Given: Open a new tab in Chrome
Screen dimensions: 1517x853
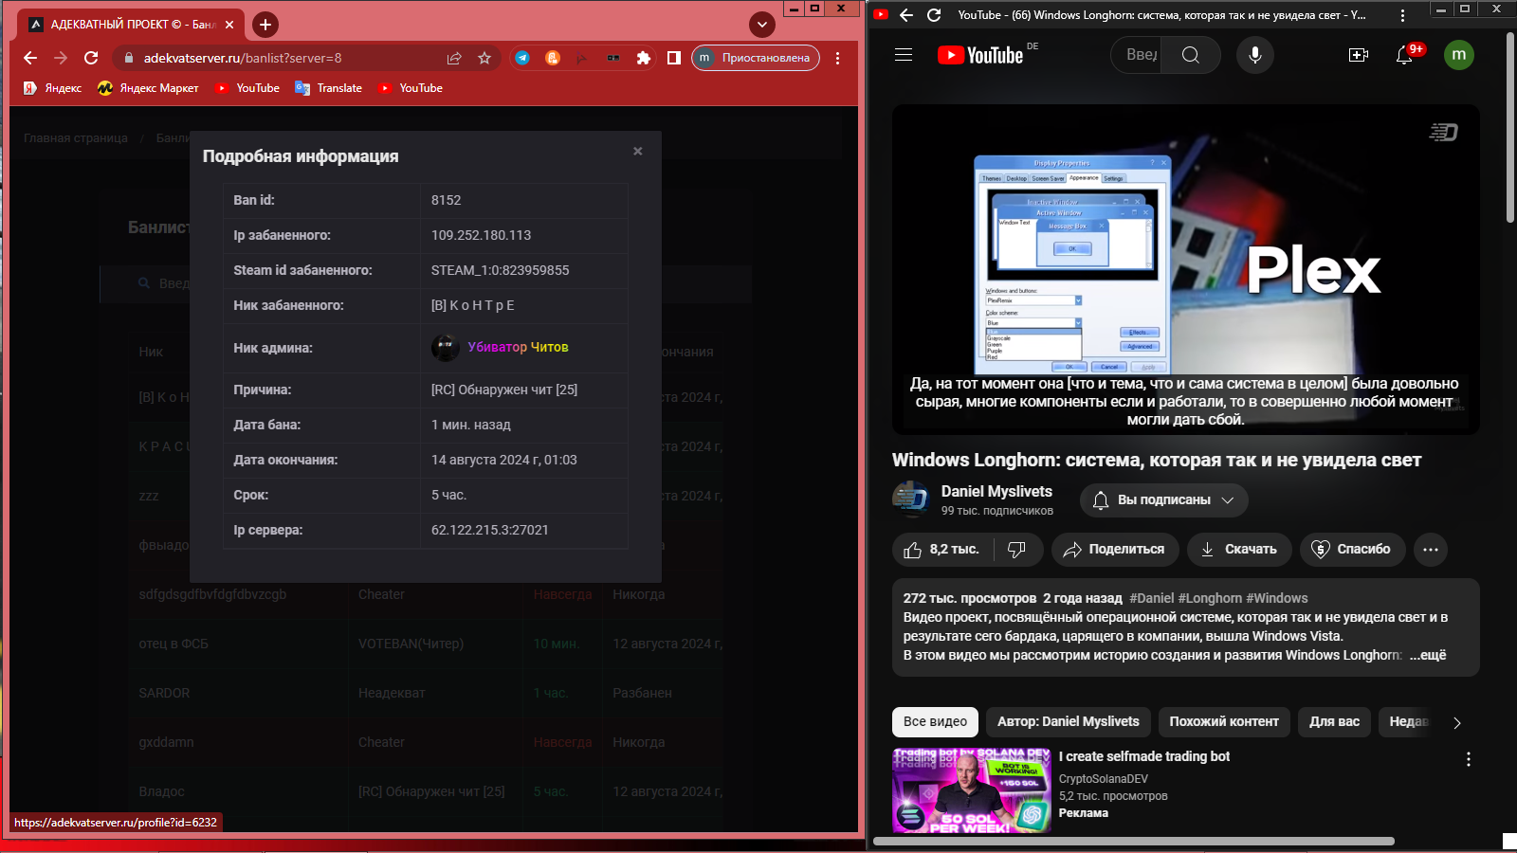Looking at the screenshot, I should [x=265, y=25].
